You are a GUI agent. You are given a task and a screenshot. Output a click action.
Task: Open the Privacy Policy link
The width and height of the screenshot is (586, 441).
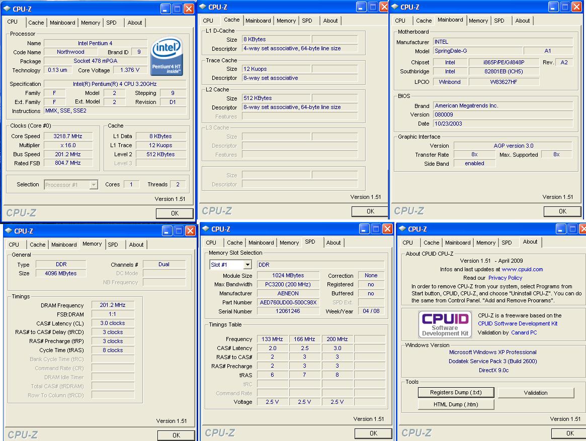click(505, 278)
